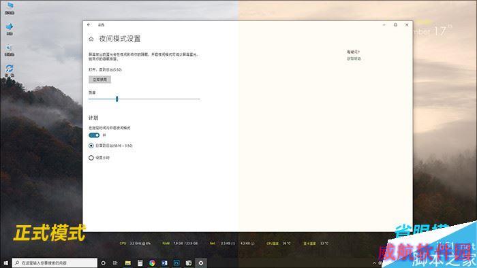Screen dimensions: 477x268
Task: Close the Settings window
Action: pyautogui.click(x=407, y=25)
